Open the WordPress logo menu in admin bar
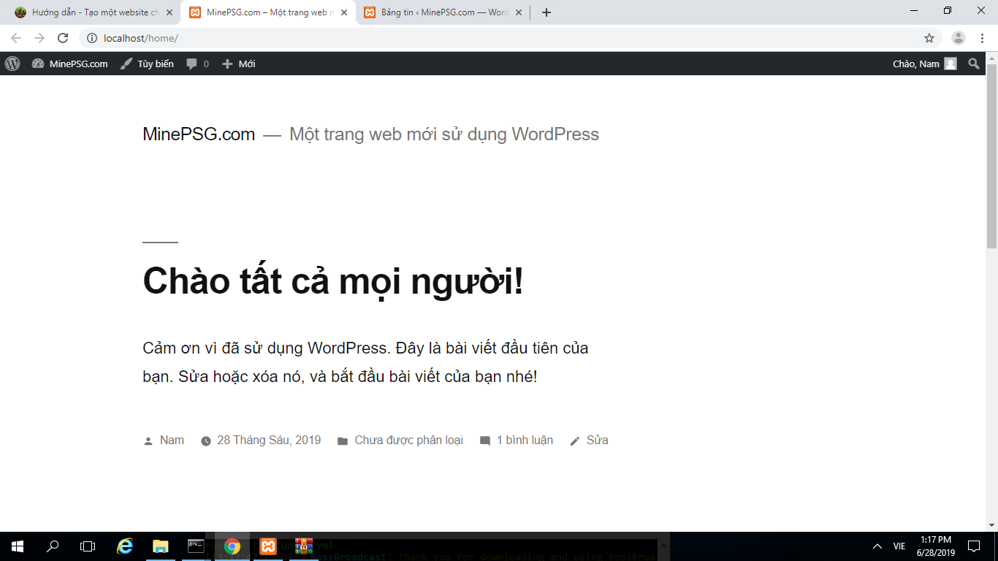Screen dimensions: 998x561 pyautogui.click(x=12, y=64)
